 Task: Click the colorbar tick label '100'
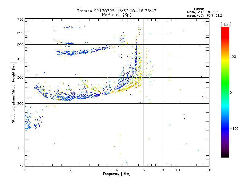pos(233,57)
